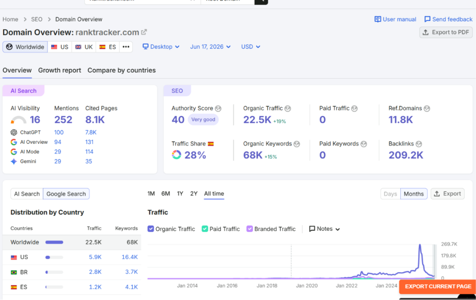This screenshot has width=476, height=300.
Task: Open the Jun 17, 2026 date dropdown
Action: pyautogui.click(x=211, y=47)
